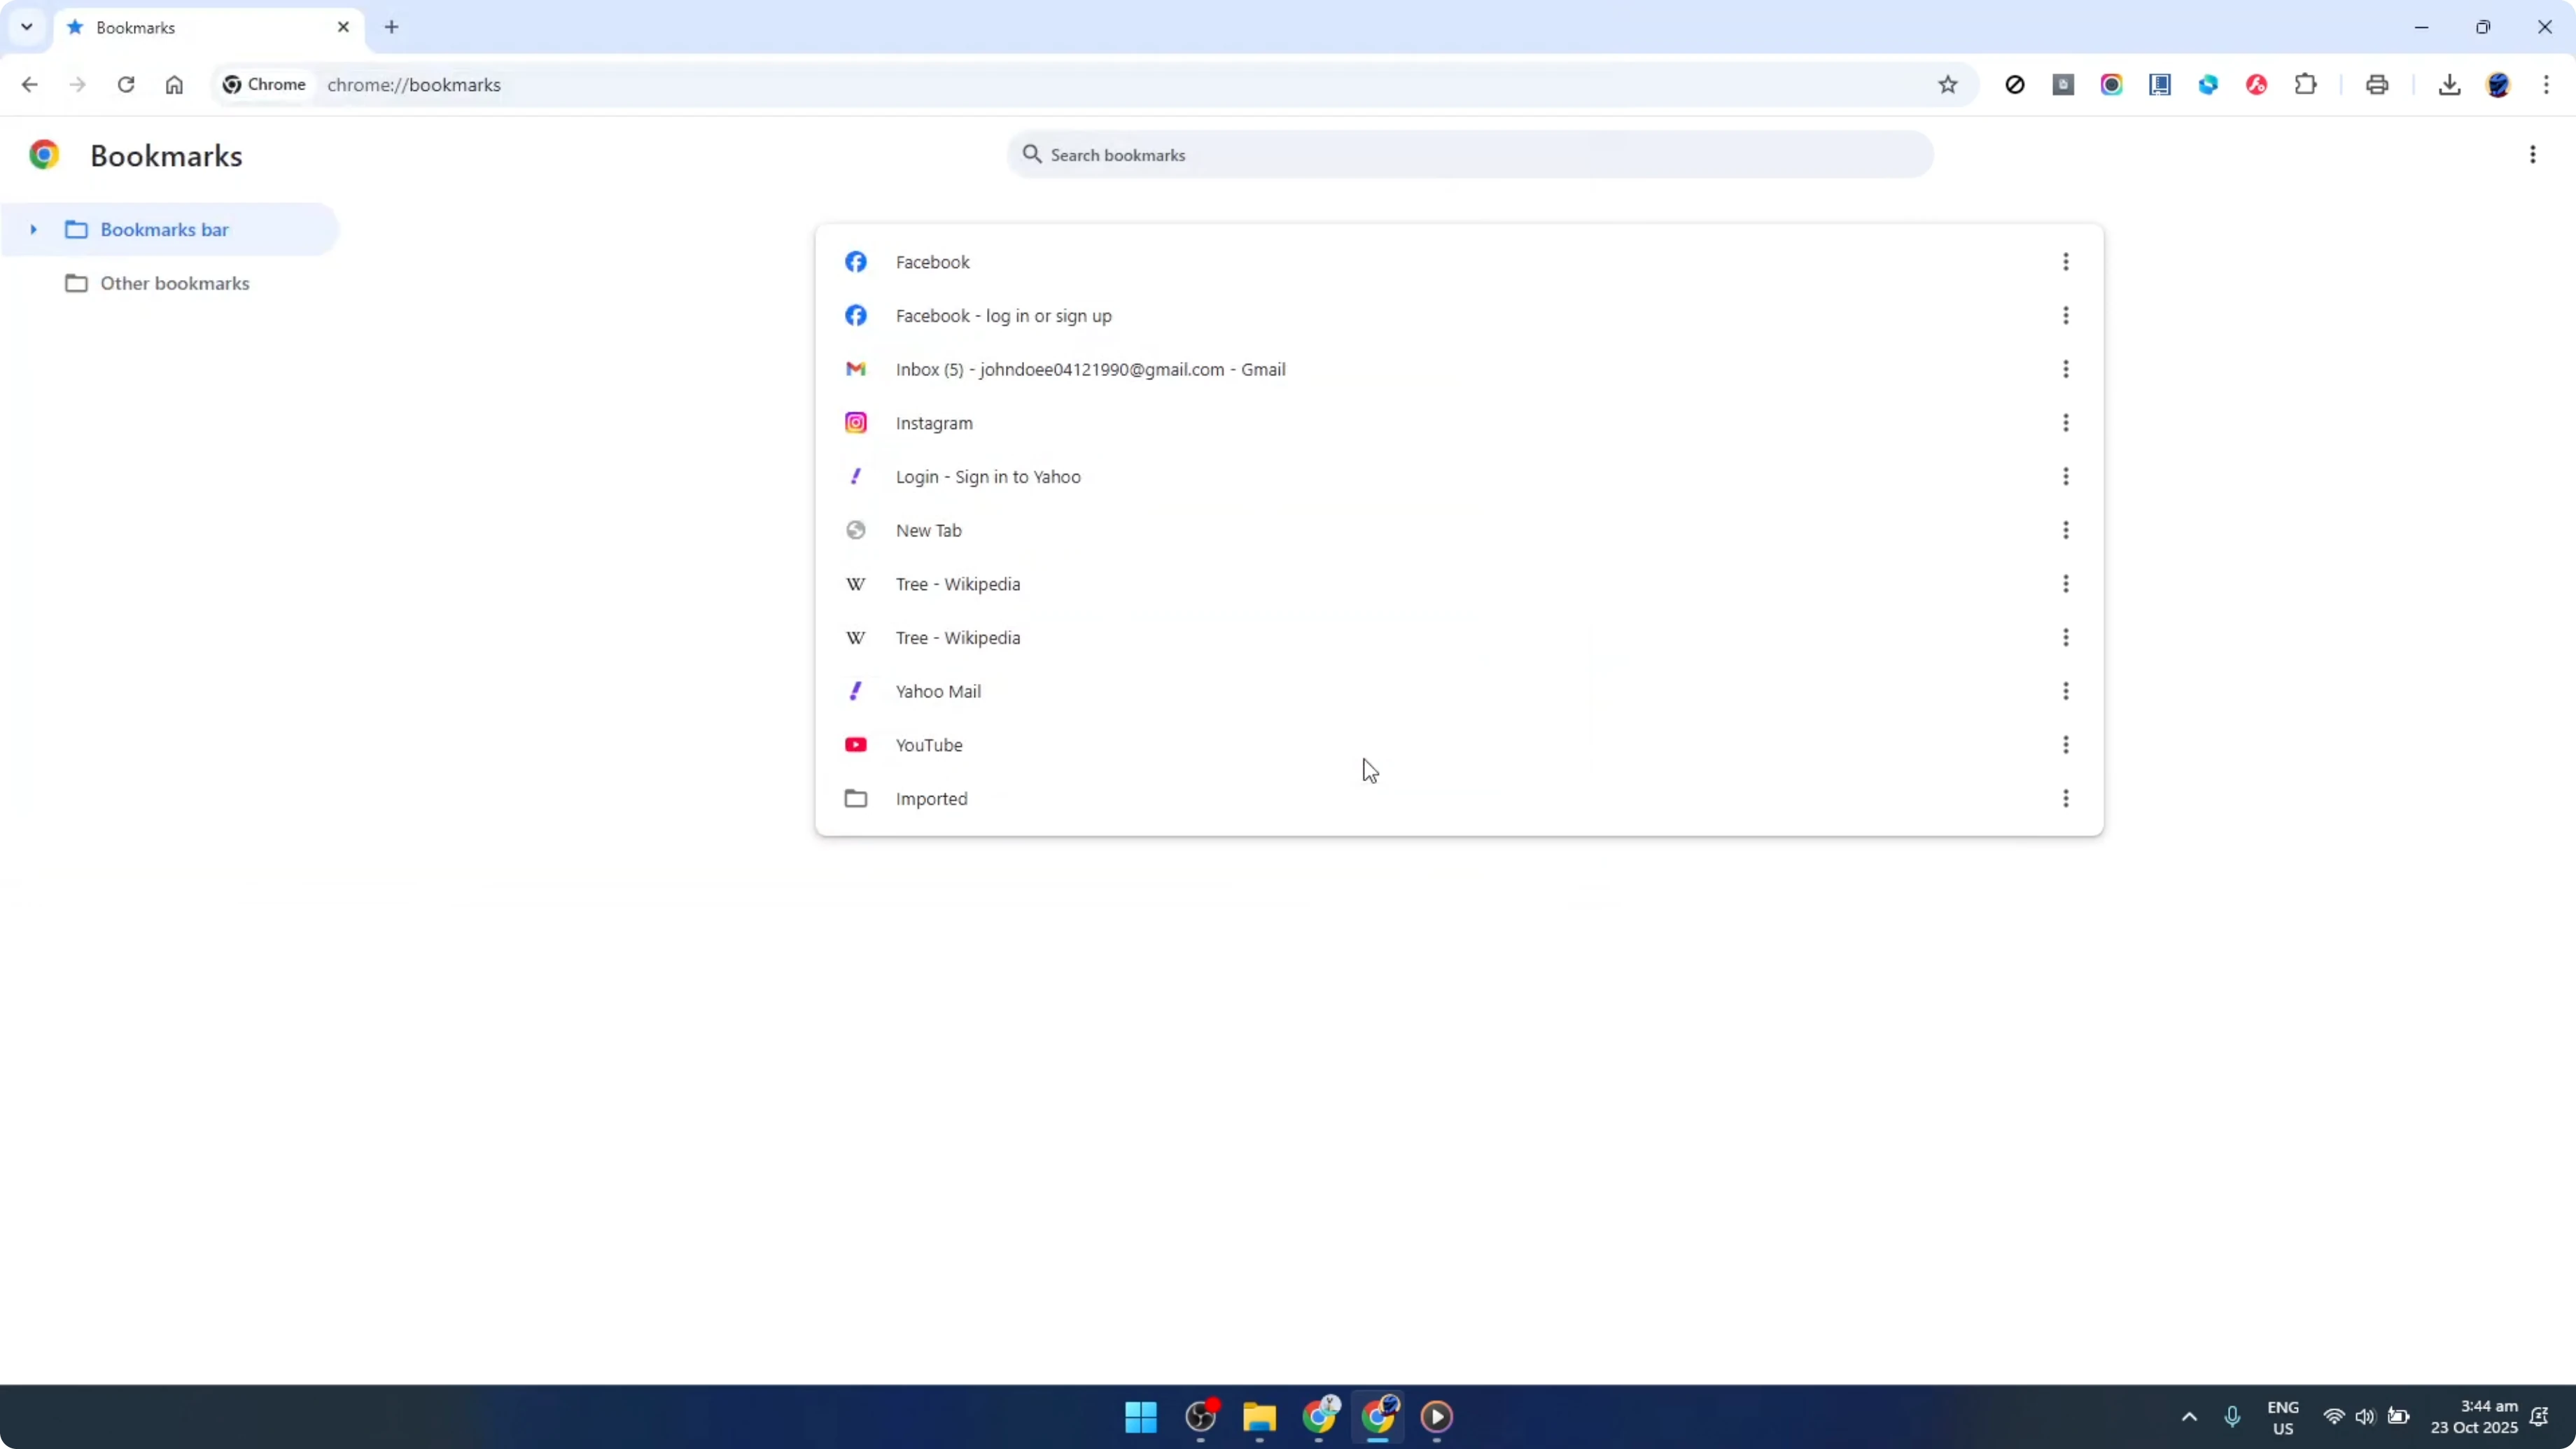
Task: Open the Organize menu beside search bar
Action: [2532, 155]
